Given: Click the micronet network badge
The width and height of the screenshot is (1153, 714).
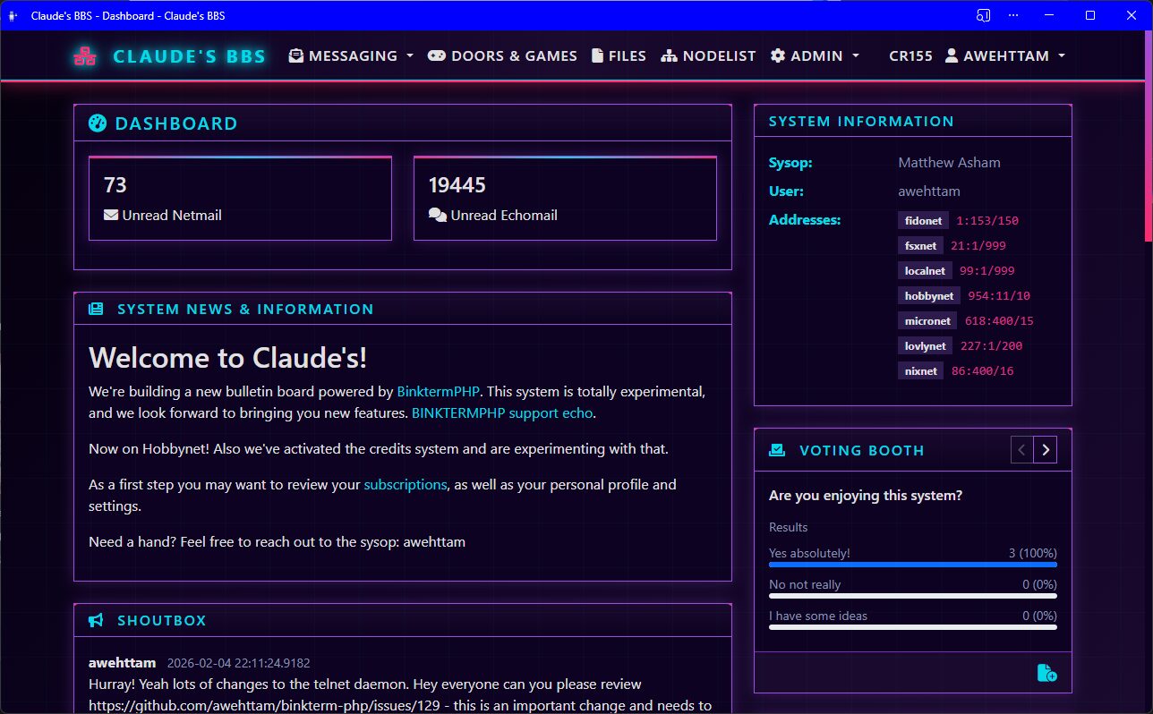Looking at the screenshot, I should tap(927, 320).
